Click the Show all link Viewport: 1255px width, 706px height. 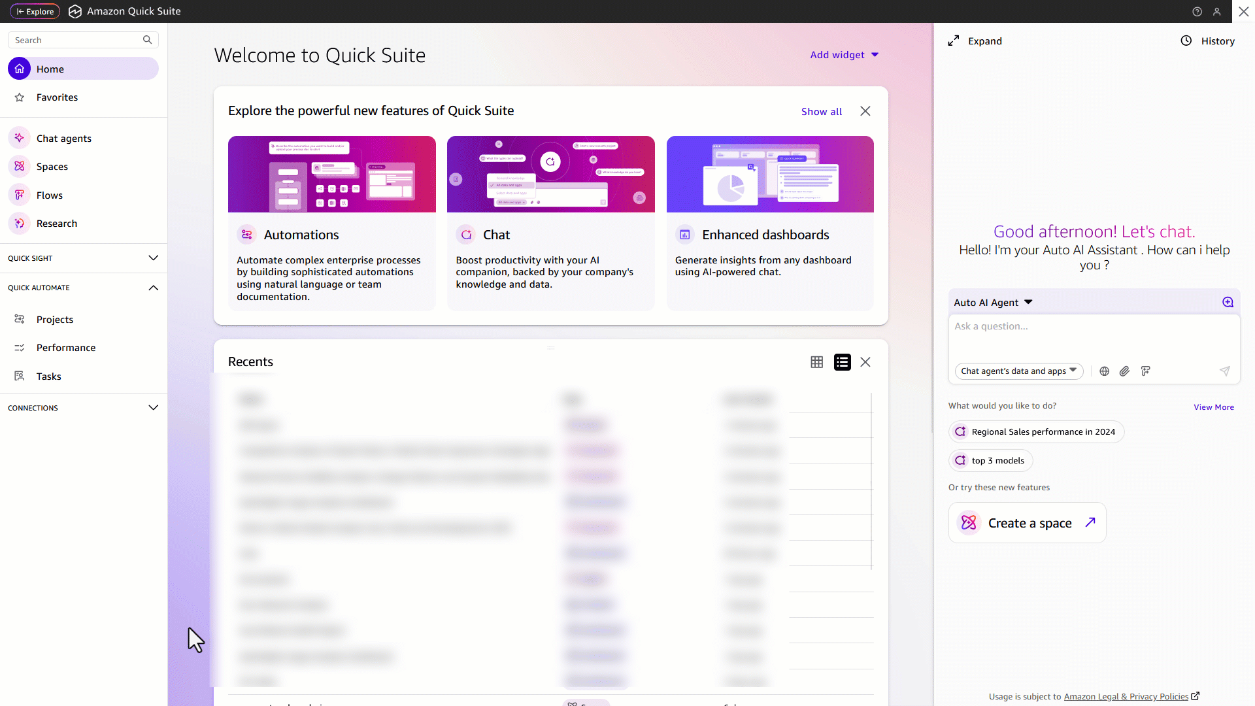[821, 112]
